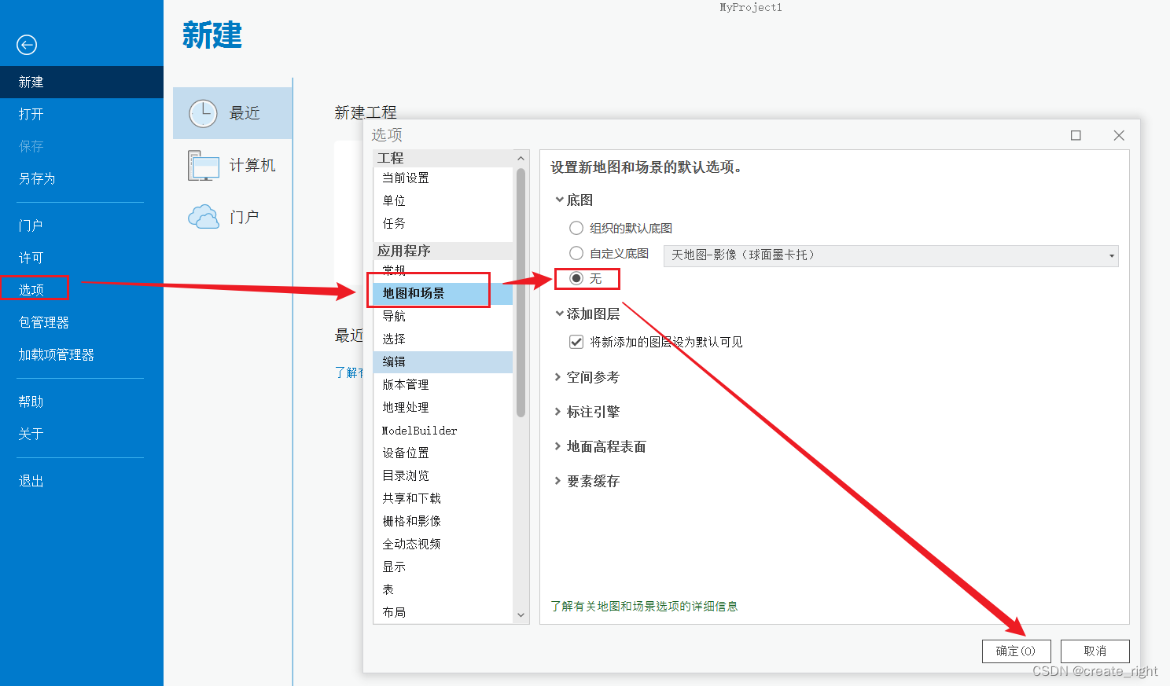The width and height of the screenshot is (1170, 686).
Task: Click the 确定(O) button
Action: coord(1016,651)
